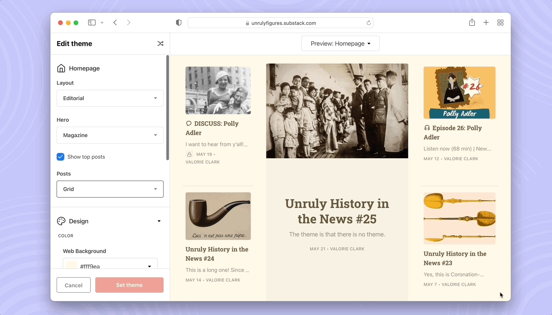Show tab overview
The image size is (552, 315).
500,23
